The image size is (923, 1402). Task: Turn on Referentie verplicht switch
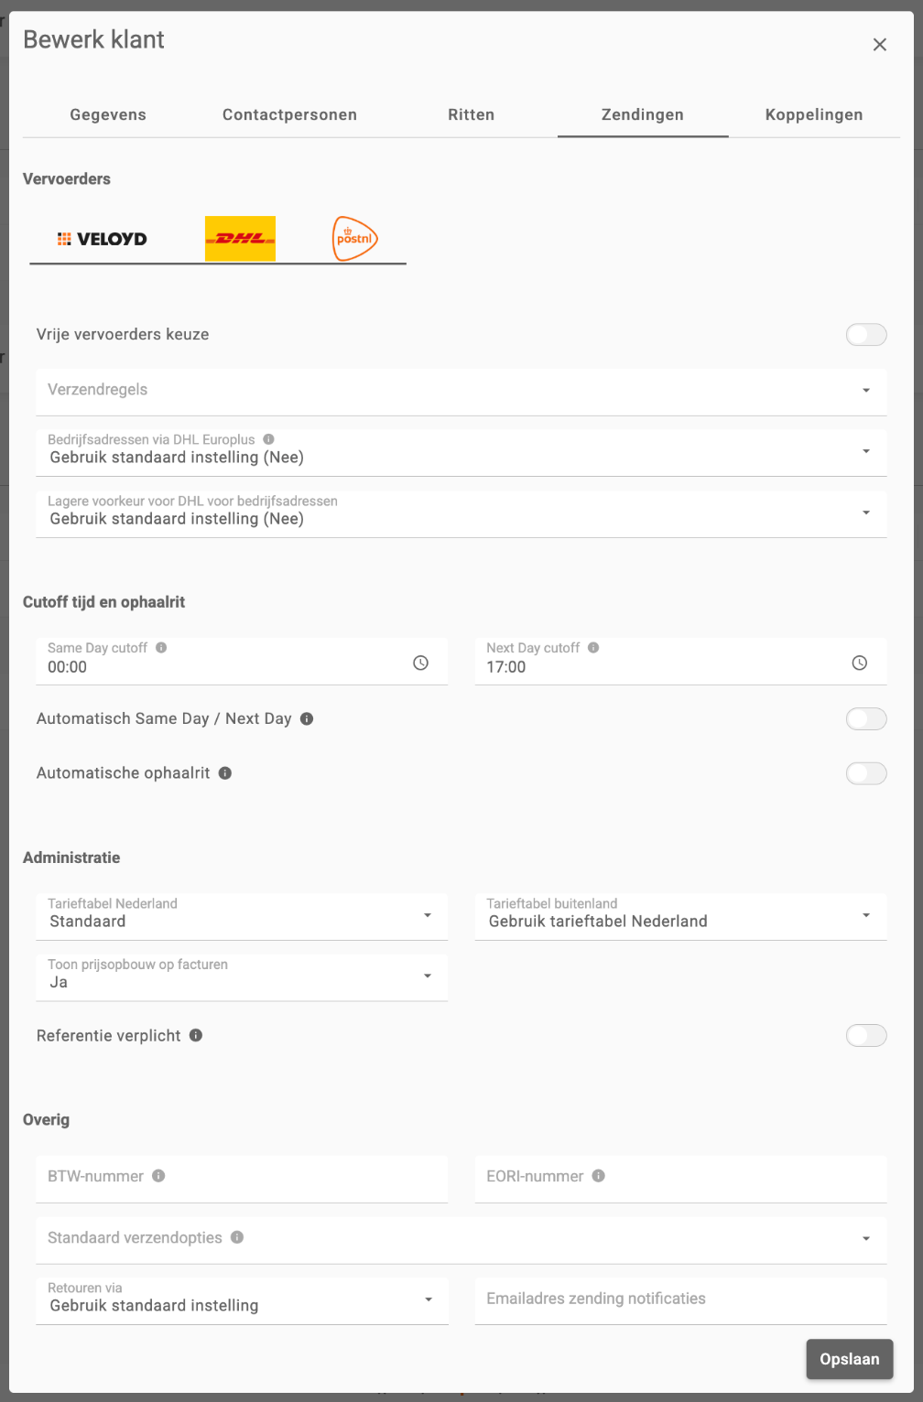click(866, 1036)
